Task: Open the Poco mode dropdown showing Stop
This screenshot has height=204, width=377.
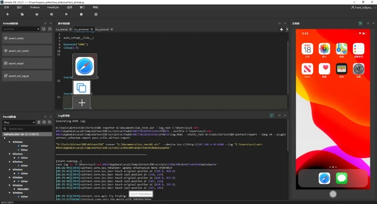Action: 19,122
